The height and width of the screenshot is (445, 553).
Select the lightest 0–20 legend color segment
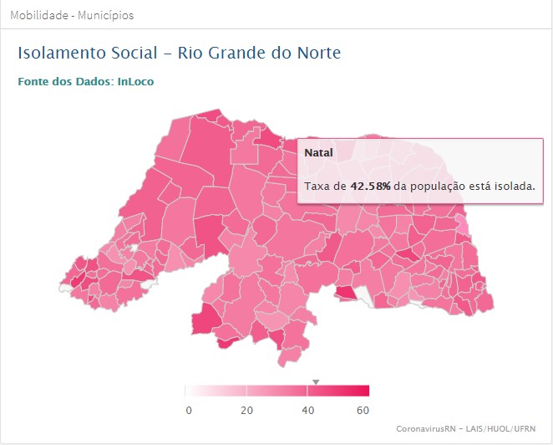(216, 391)
